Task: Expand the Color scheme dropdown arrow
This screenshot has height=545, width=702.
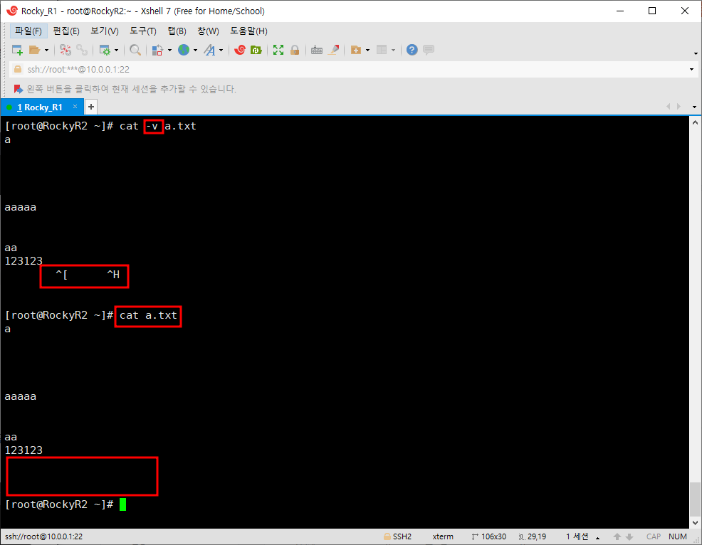Action: (169, 50)
